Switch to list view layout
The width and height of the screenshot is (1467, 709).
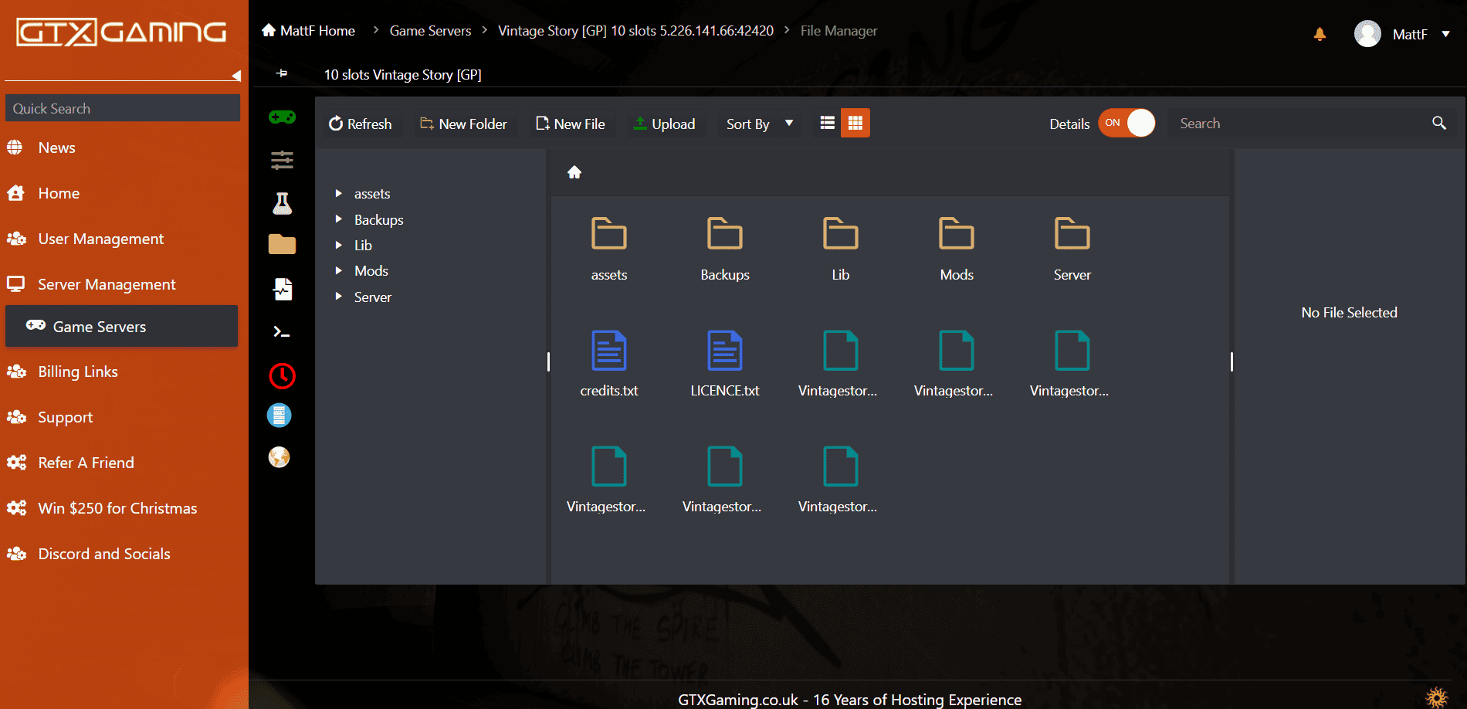click(x=827, y=124)
